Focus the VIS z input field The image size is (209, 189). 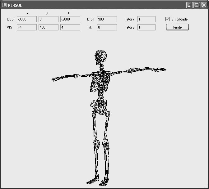pos(70,27)
